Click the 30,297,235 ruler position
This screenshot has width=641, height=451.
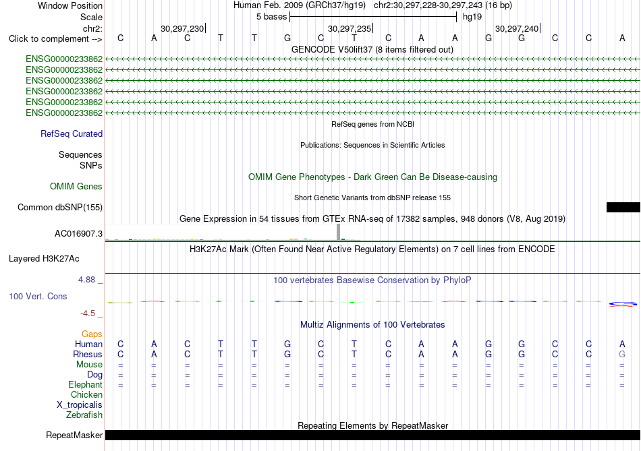pyautogui.click(x=350, y=28)
